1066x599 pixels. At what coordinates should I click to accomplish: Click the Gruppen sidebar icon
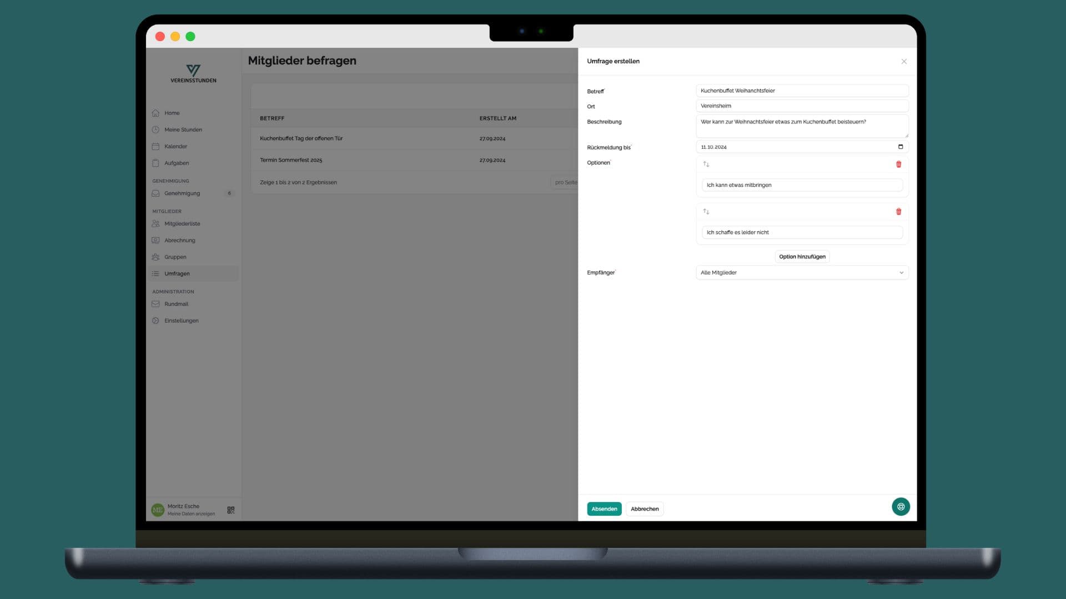(155, 257)
